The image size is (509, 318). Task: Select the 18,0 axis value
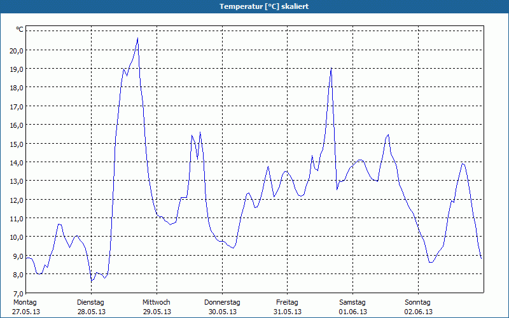click(x=17, y=88)
